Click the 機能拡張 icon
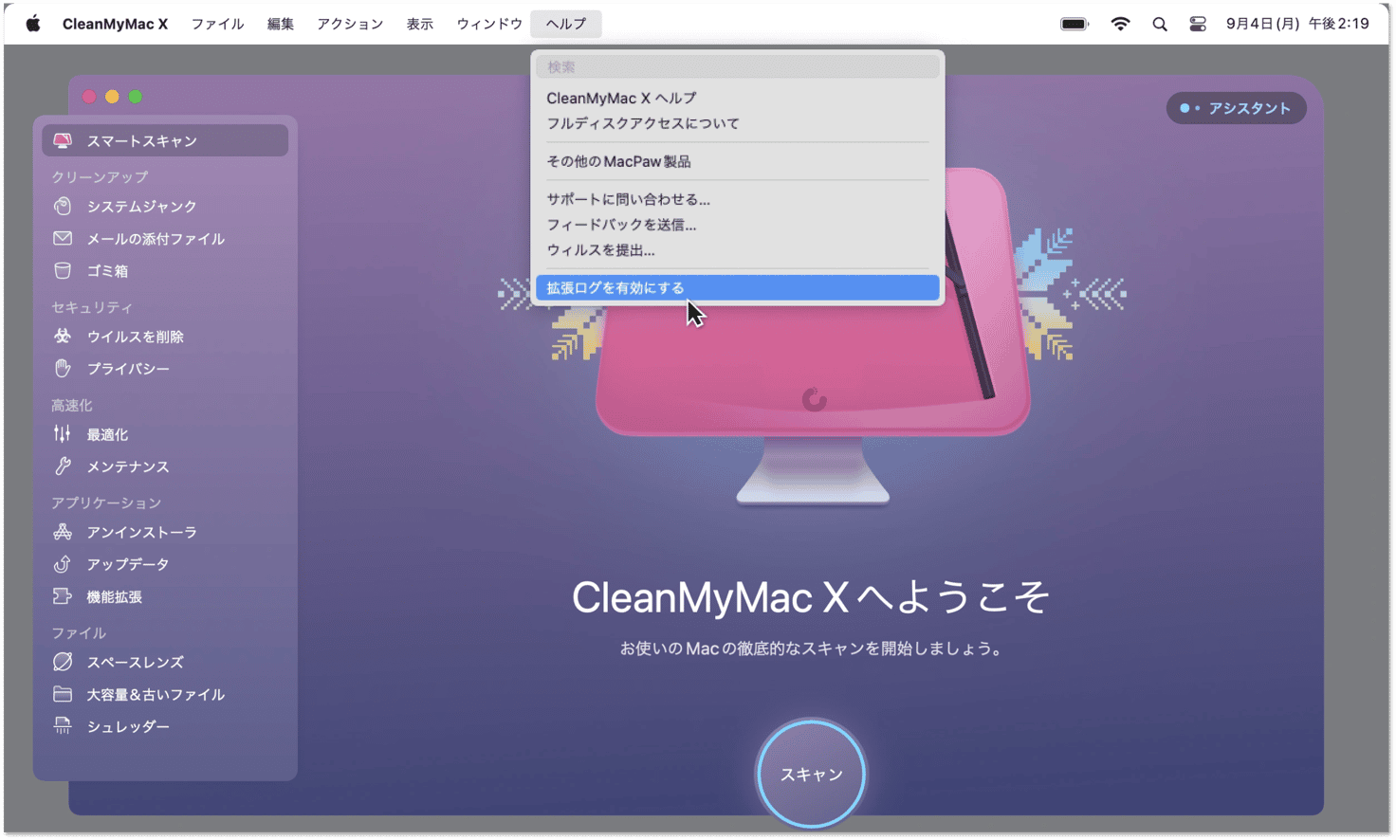Screen dimensions: 1396x840 click(x=63, y=596)
